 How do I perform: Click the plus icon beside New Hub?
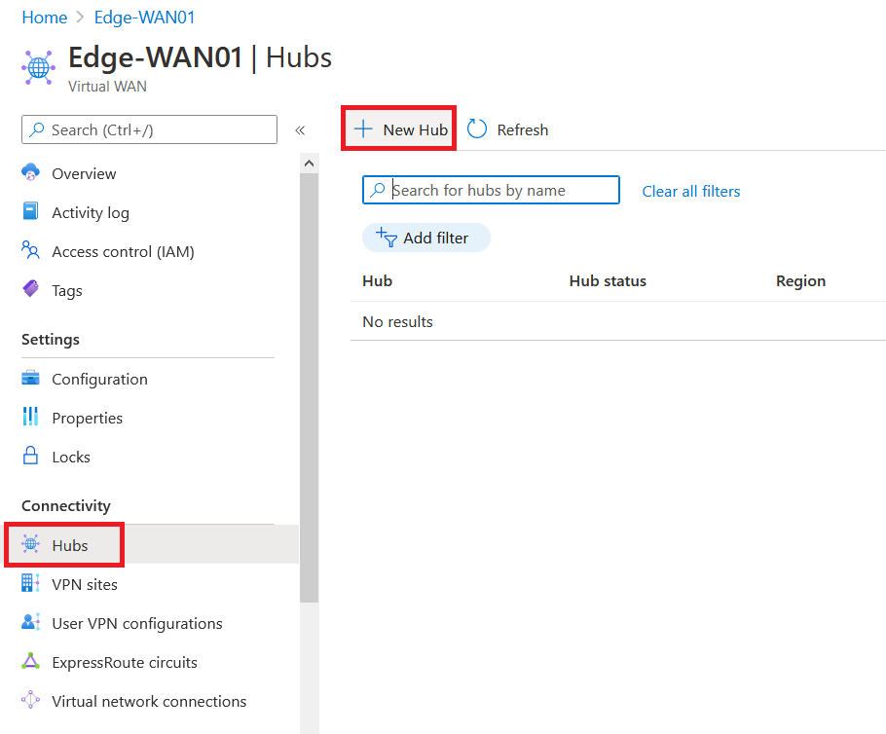point(363,128)
